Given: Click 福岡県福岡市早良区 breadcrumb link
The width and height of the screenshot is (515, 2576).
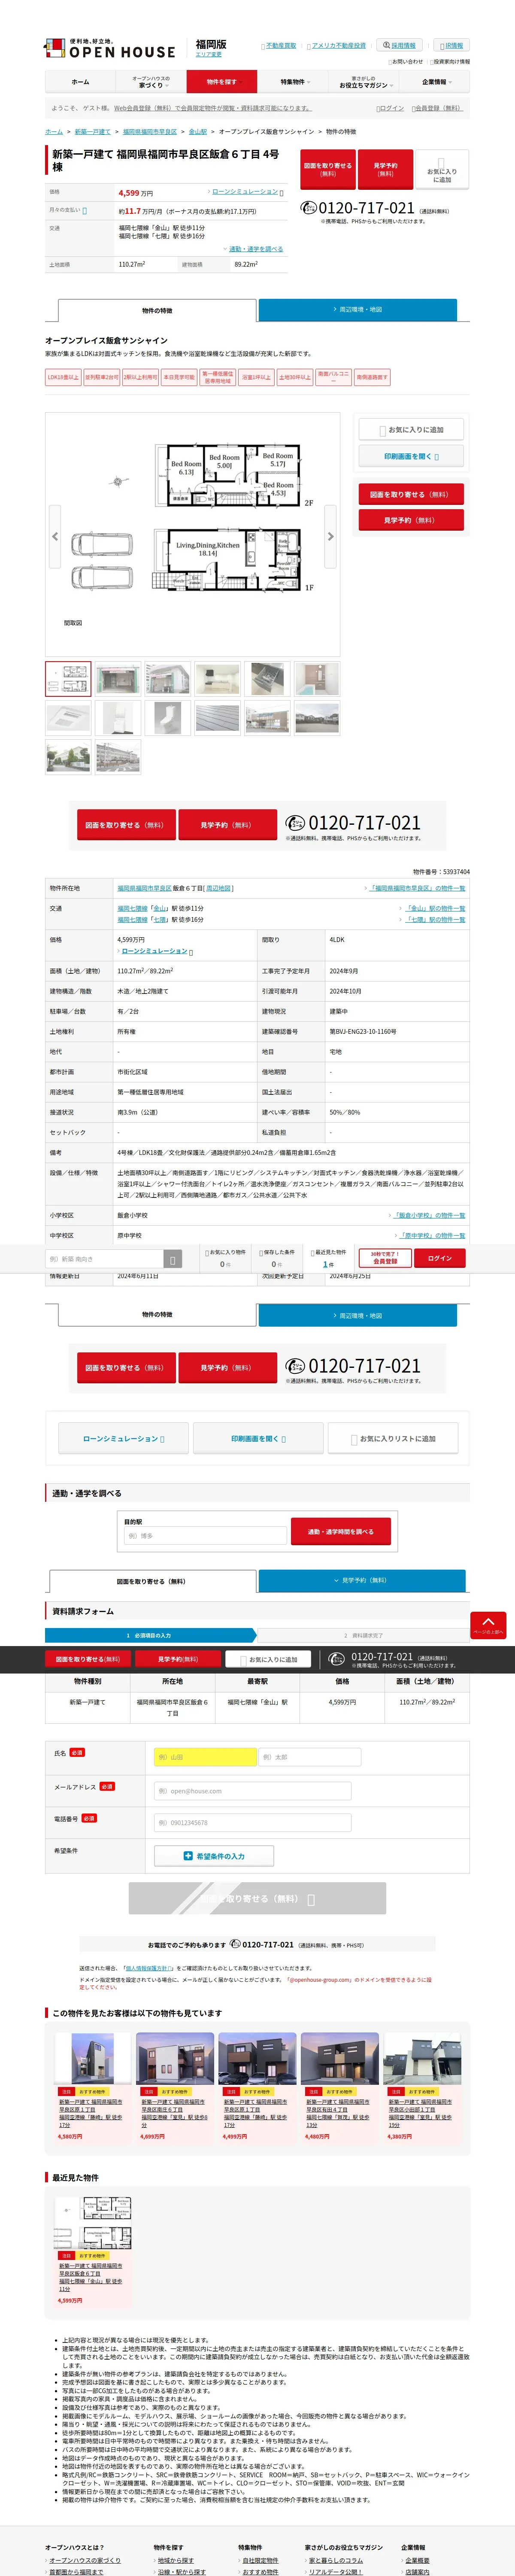Looking at the screenshot, I should (150, 131).
